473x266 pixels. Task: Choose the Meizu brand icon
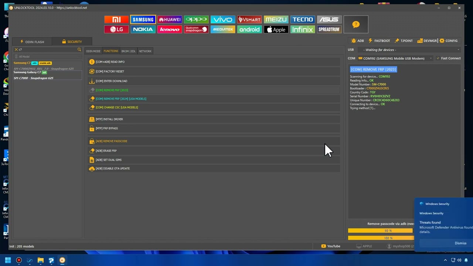click(x=276, y=20)
